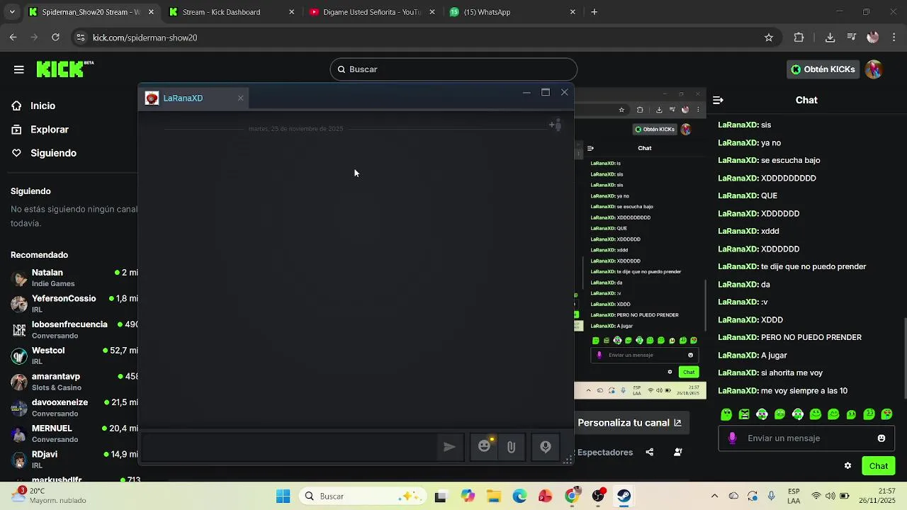The height and width of the screenshot is (510, 907).
Task: Open davooxeneize recommended channel
Action: pos(74,407)
